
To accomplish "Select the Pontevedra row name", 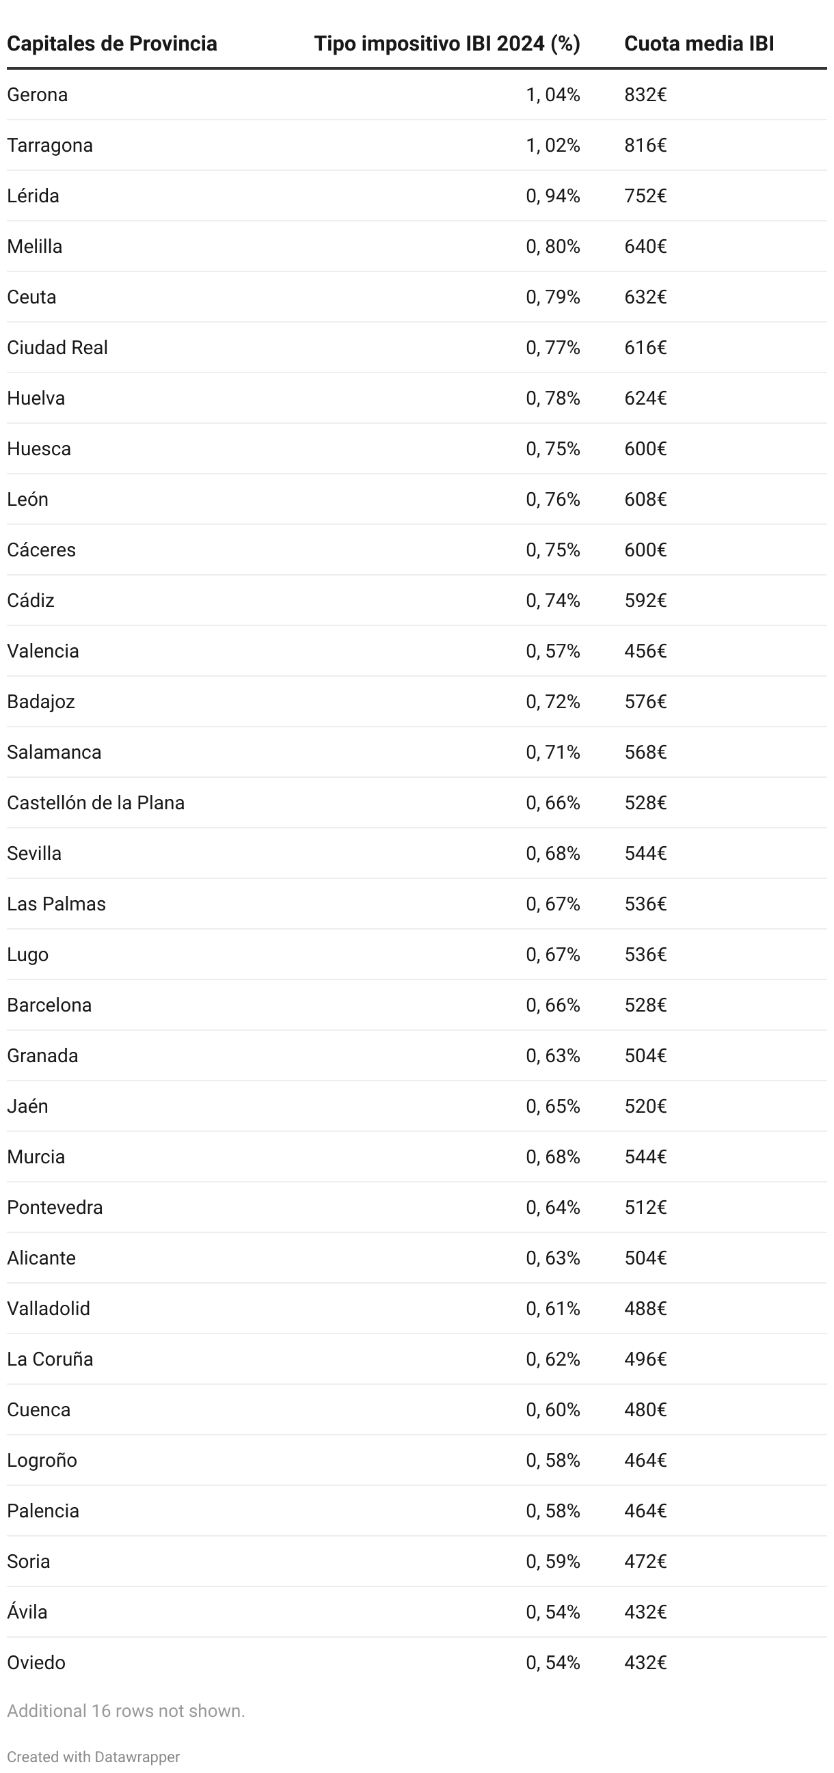I will coord(55,1207).
